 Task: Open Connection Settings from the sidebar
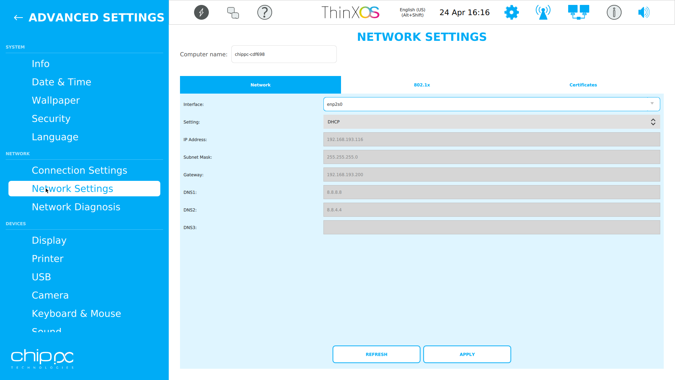pos(79,170)
